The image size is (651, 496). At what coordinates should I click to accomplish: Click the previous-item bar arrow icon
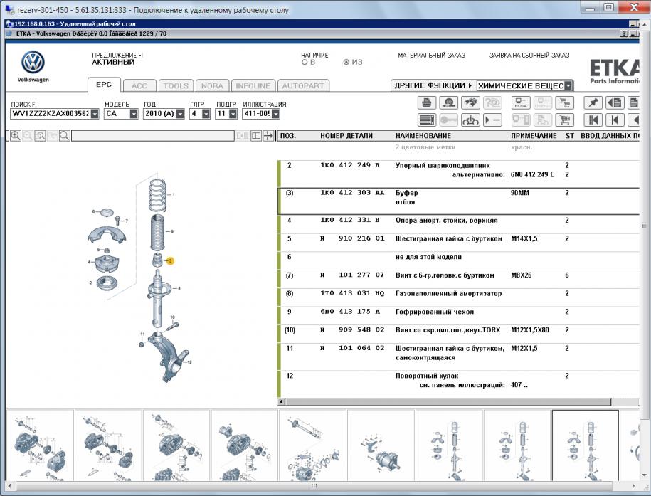tap(615, 120)
